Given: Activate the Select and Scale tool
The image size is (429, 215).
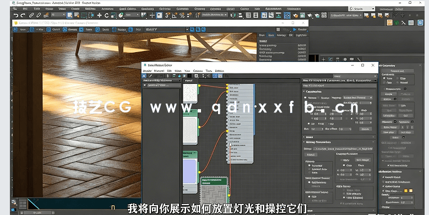Looking at the screenshot, I should click(x=114, y=15).
